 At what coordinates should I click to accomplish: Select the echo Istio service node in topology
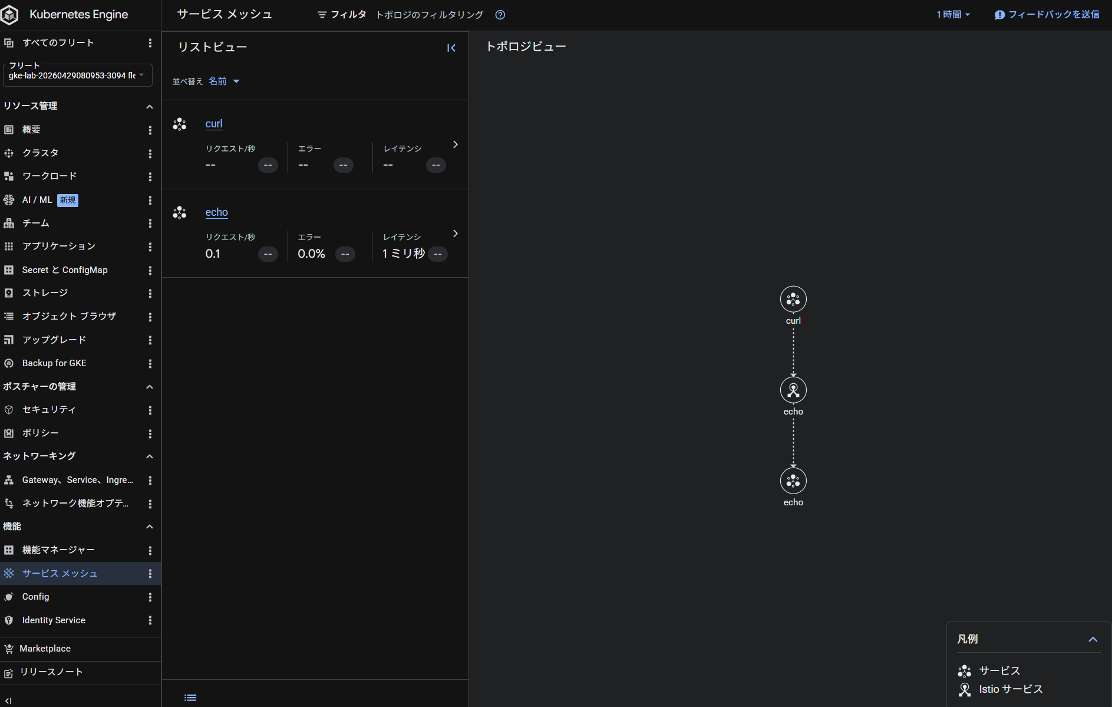[793, 390]
